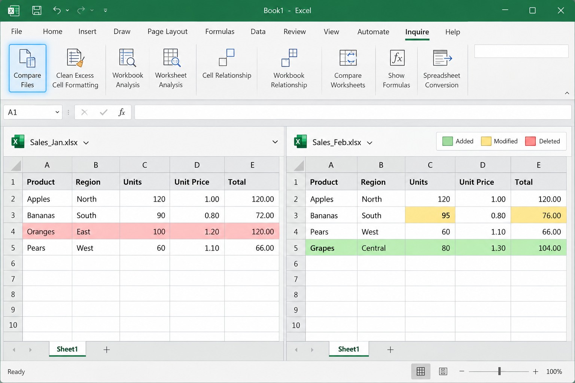Toggle Show Formulas
575x383 pixels.
[396, 68]
